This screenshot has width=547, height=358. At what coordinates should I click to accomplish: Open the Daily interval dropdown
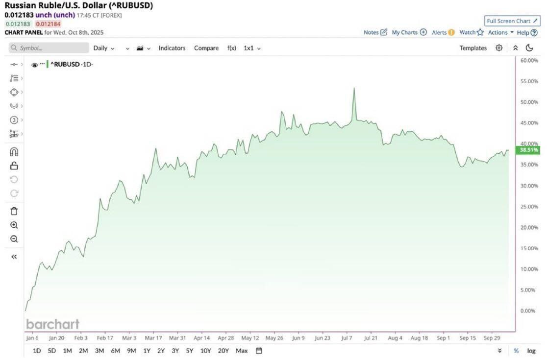click(x=103, y=48)
